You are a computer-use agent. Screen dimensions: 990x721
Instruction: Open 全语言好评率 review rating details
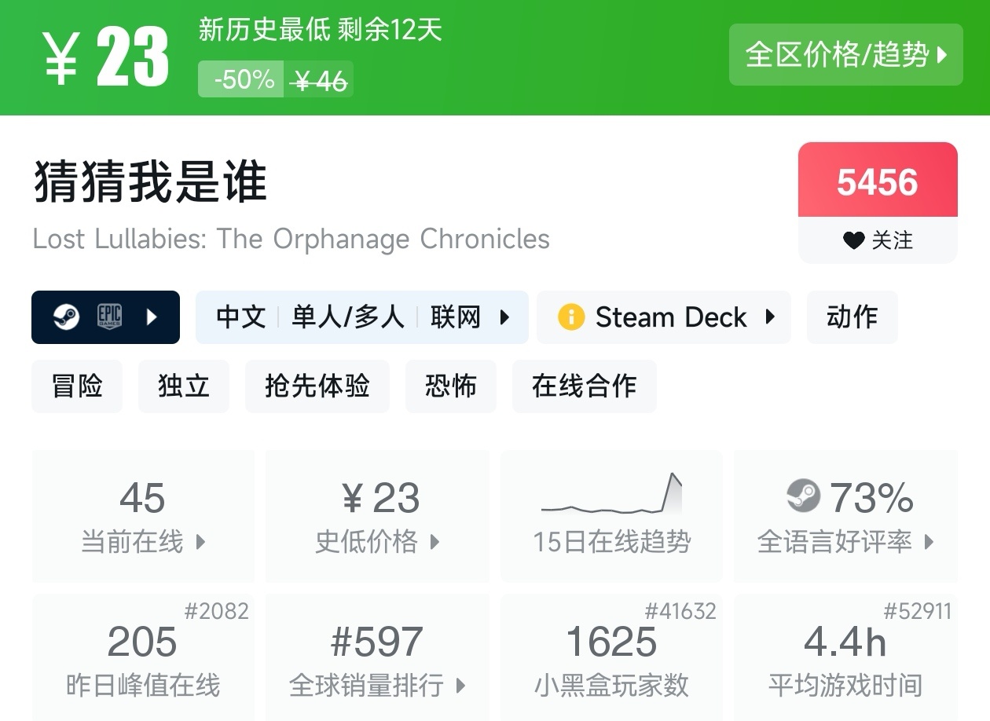click(x=845, y=516)
